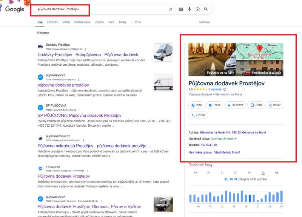
Task: Switch to the Knihy tab
Action: (122, 22)
